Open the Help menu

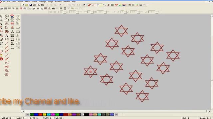(74, 2)
